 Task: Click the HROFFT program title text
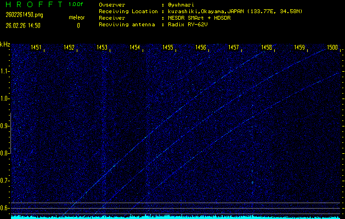[31, 4]
